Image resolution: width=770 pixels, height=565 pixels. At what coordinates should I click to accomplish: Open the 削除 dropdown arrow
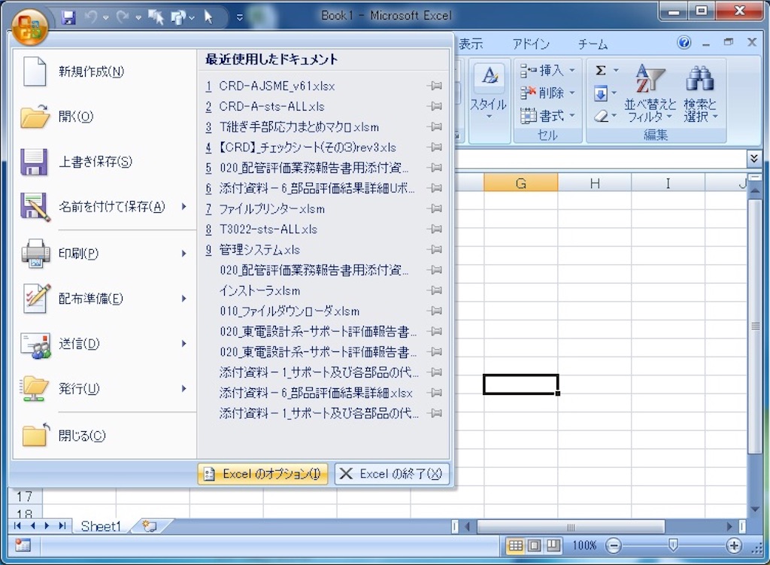pyautogui.click(x=571, y=93)
